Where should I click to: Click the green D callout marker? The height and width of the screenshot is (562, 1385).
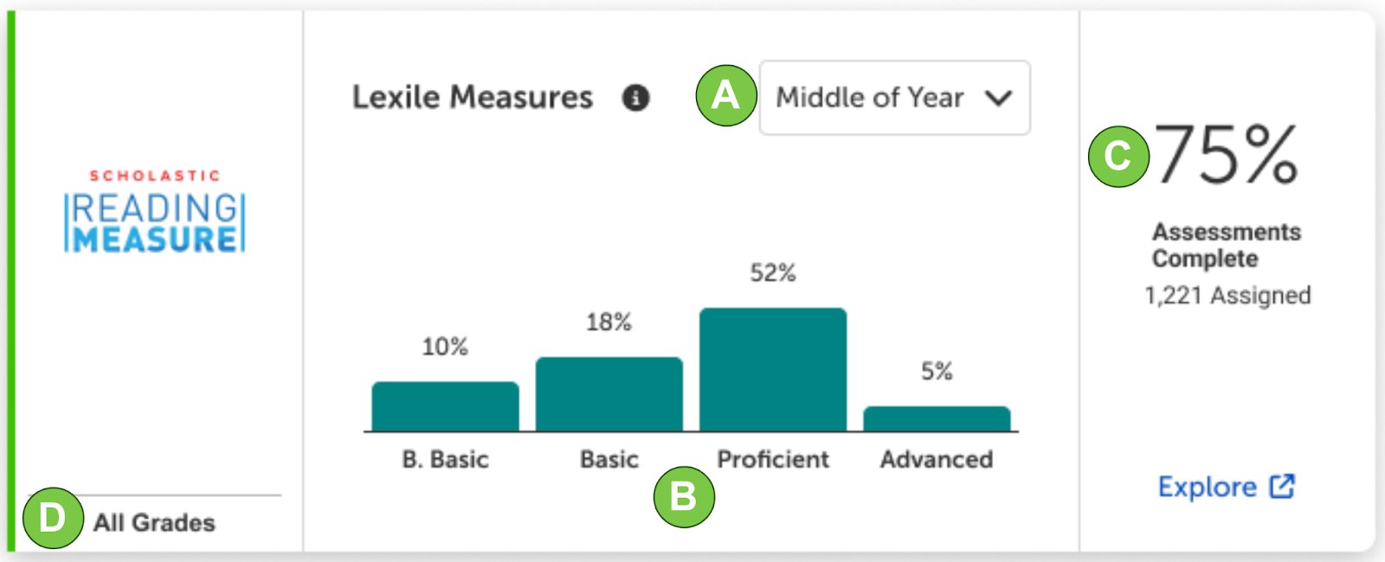pos(53,518)
